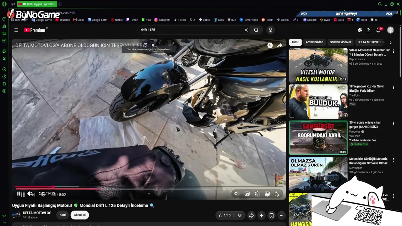The width and height of the screenshot is (402, 226).
Task: Exit full screen on the player
Action: 277,194
